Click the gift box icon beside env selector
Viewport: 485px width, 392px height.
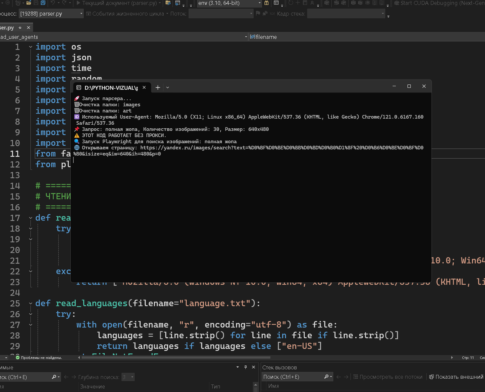tap(266, 3)
